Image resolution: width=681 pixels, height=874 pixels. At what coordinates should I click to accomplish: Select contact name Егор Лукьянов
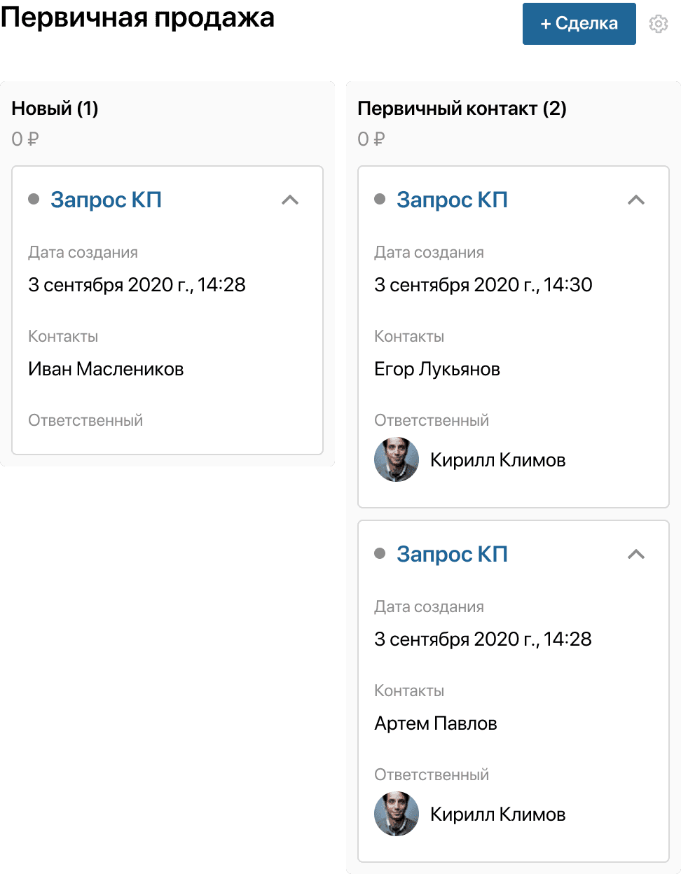pyautogui.click(x=437, y=369)
